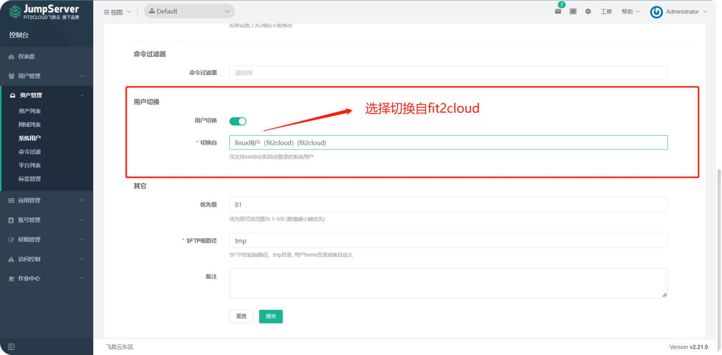722x355 pixels.
Task: Click the 提交 submit button
Action: point(271,316)
